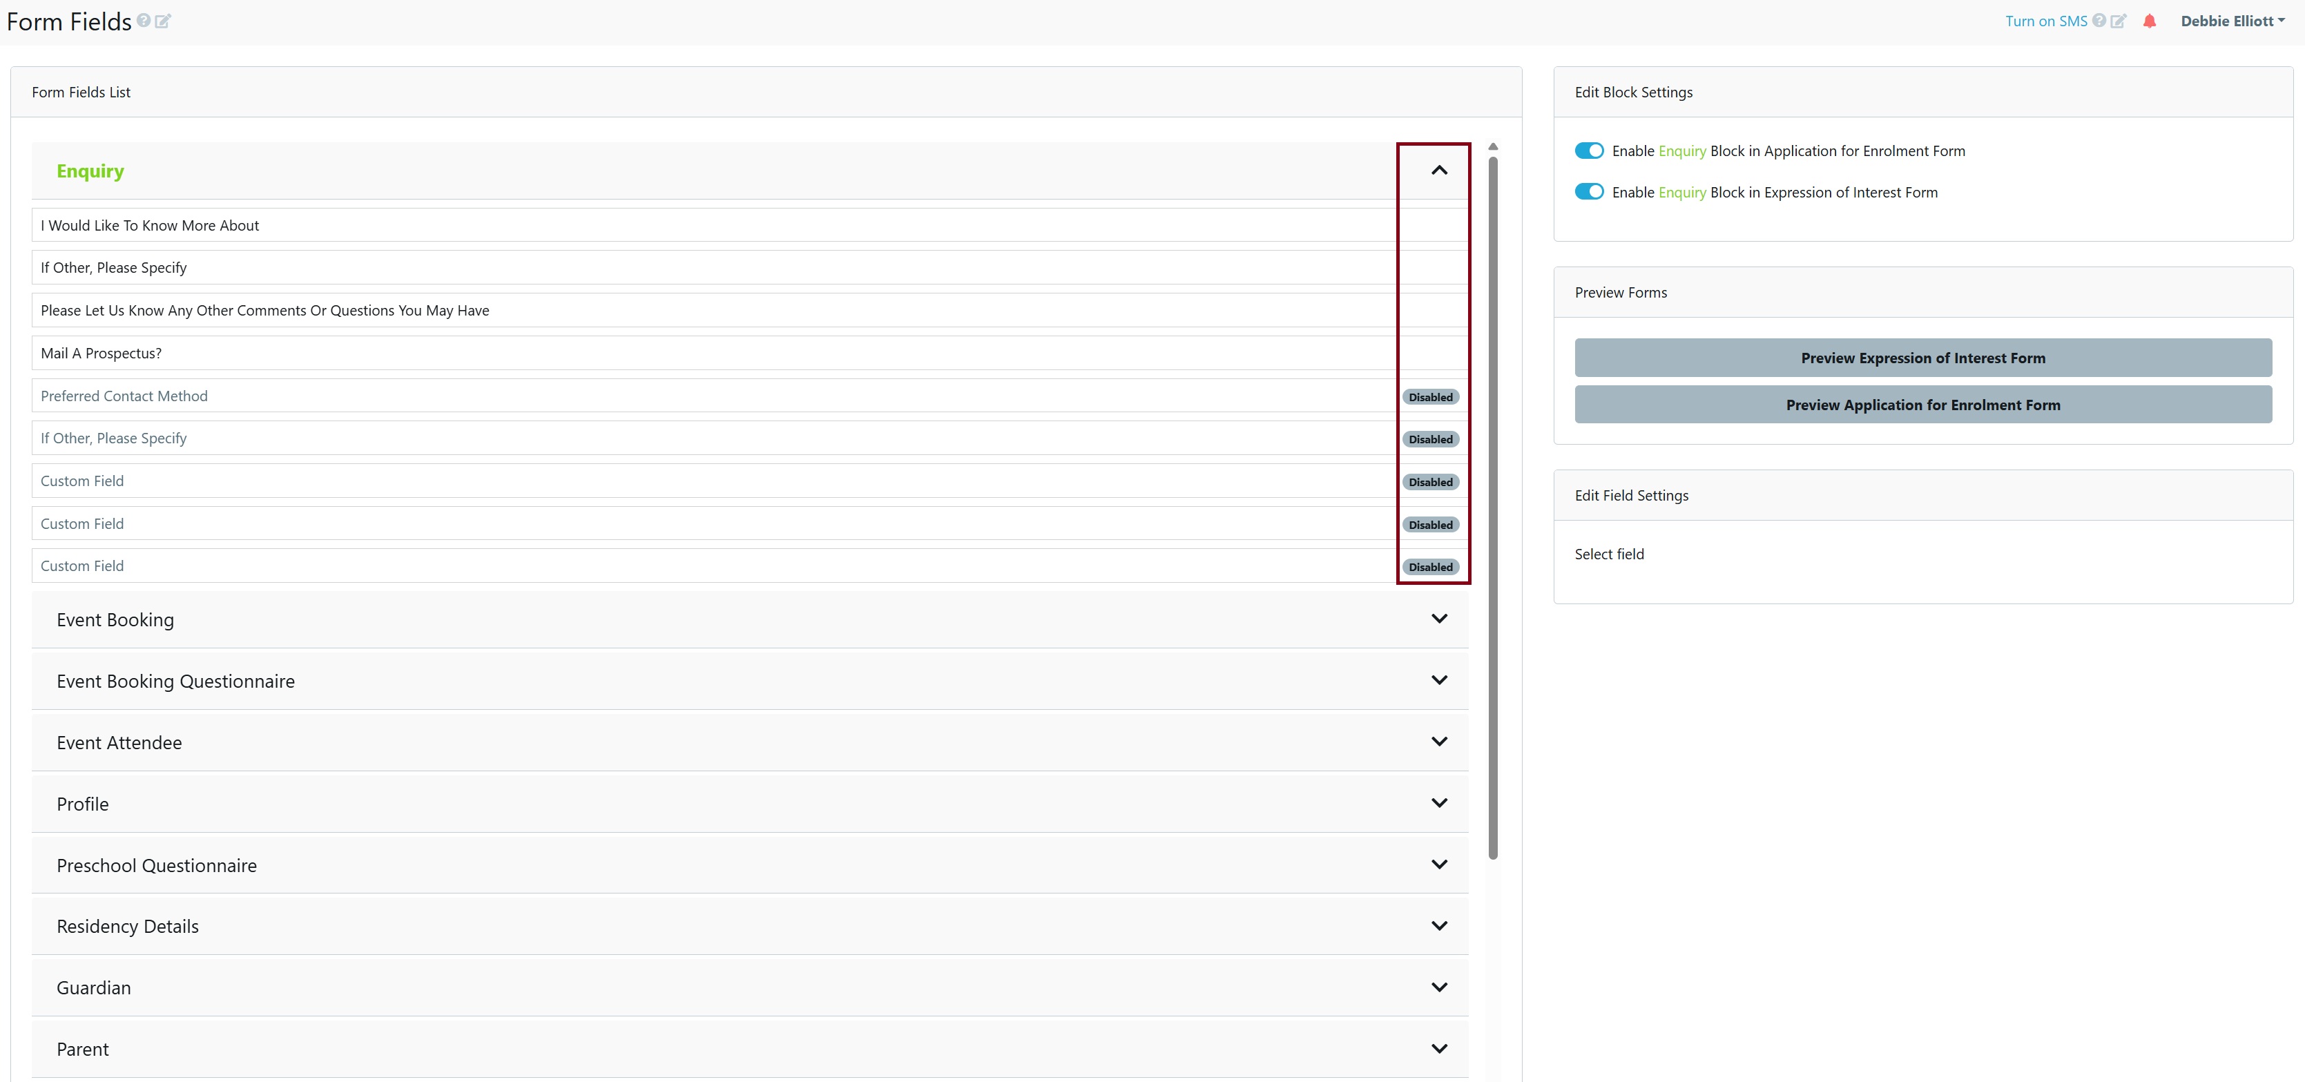This screenshot has height=1082, width=2305.
Task: Toggle Enquiry block in Application for Enrolment Form
Action: click(x=1589, y=151)
